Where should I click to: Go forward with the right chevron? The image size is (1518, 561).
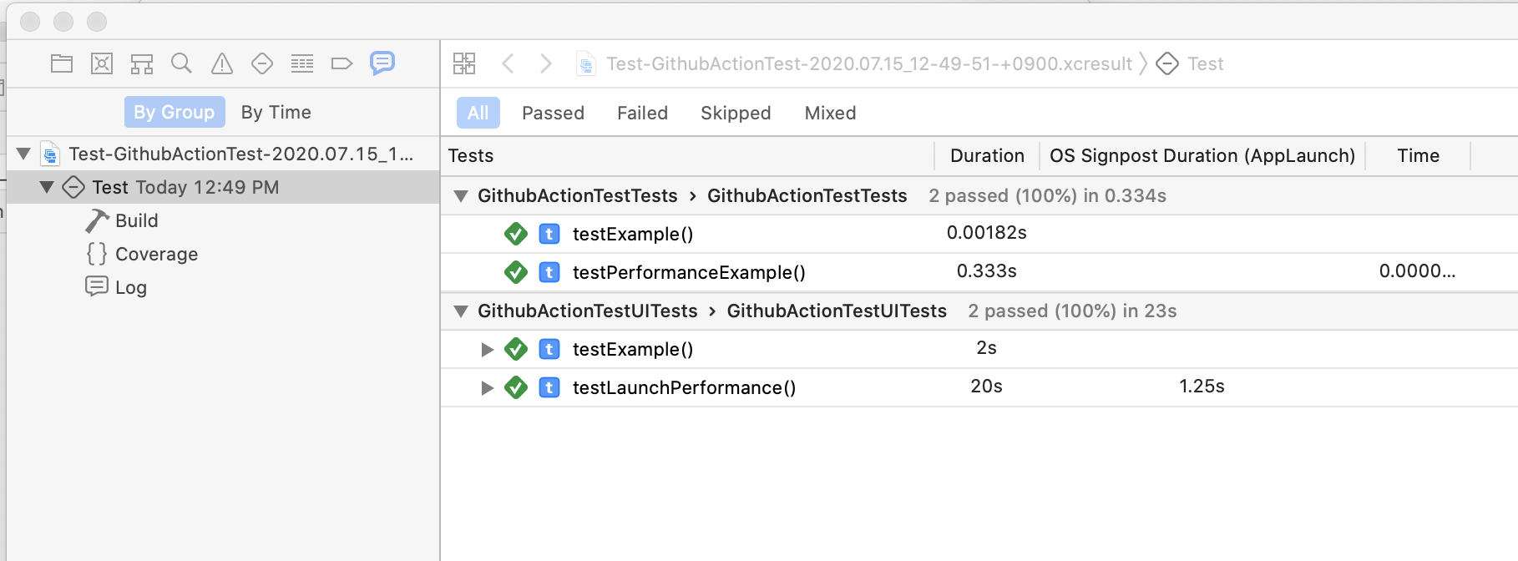[x=546, y=63]
